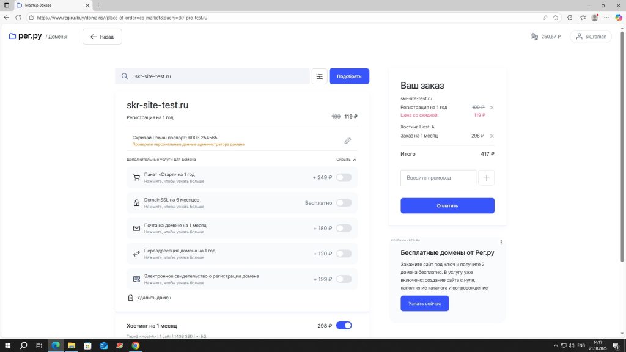Remove domain registration from order with X
Image resolution: width=626 pixels, height=352 pixels.
click(x=492, y=108)
